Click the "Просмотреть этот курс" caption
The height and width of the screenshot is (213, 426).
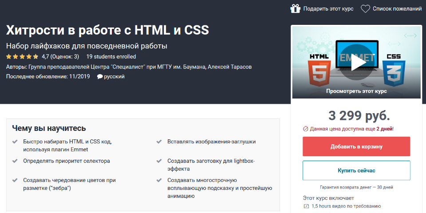(x=356, y=91)
